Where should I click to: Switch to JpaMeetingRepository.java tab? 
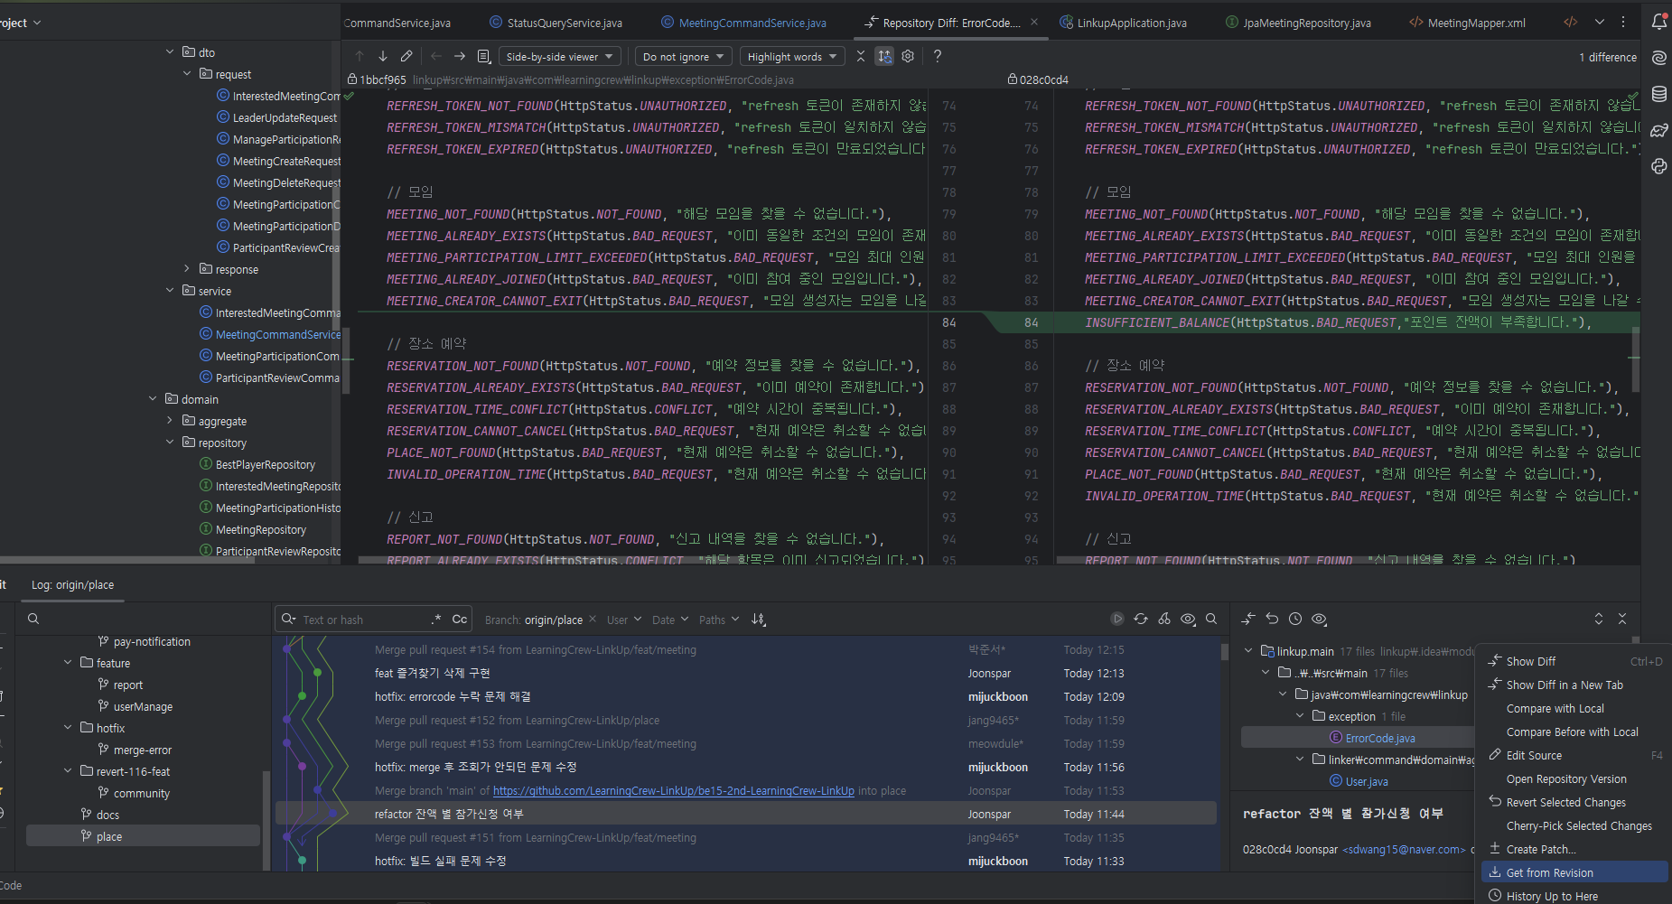click(1298, 23)
